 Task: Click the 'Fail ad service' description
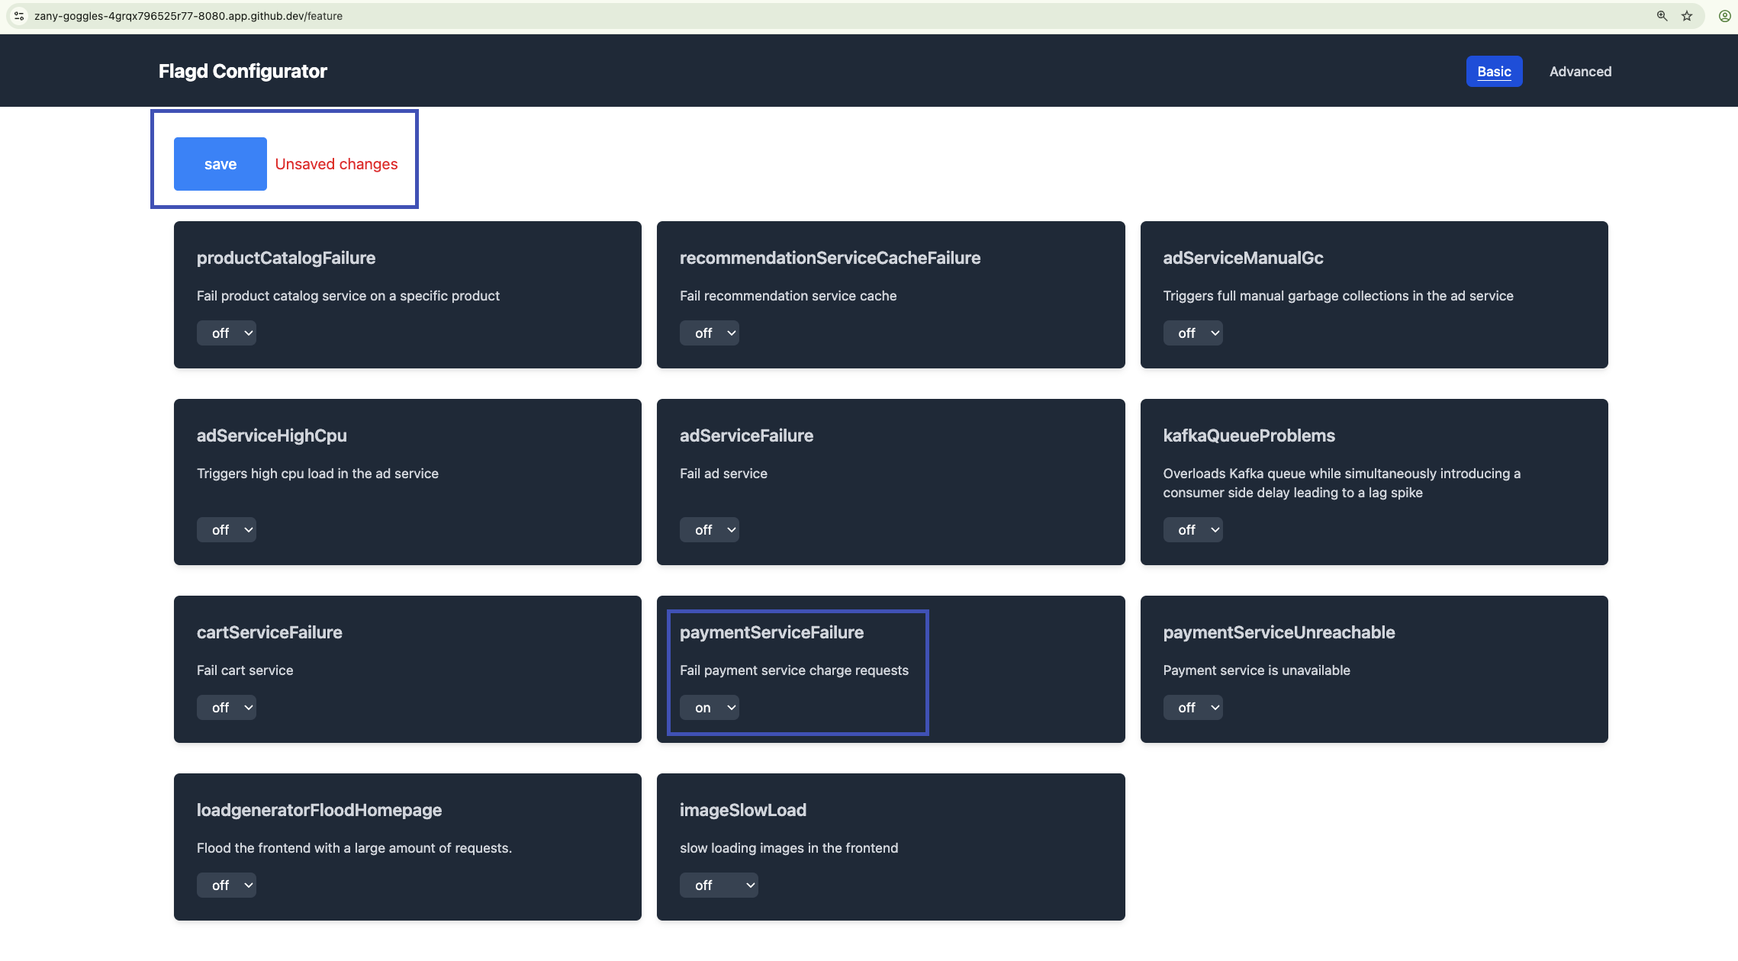click(x=723, y=474)
